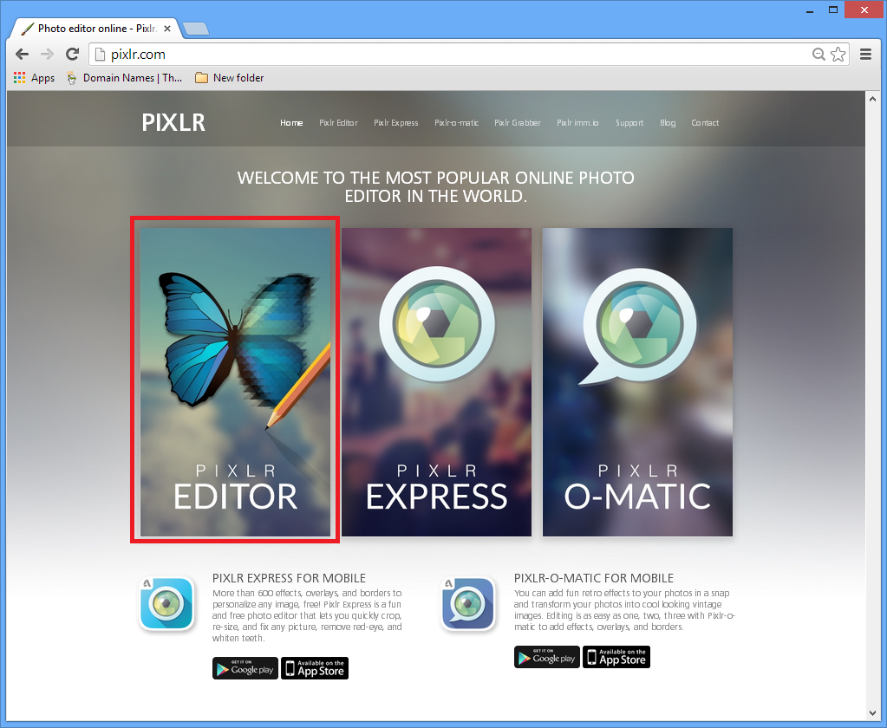This screenshot has height=728, width=887.
Task: Get Pixlr Express on Google Play
Action: (245, 668)
